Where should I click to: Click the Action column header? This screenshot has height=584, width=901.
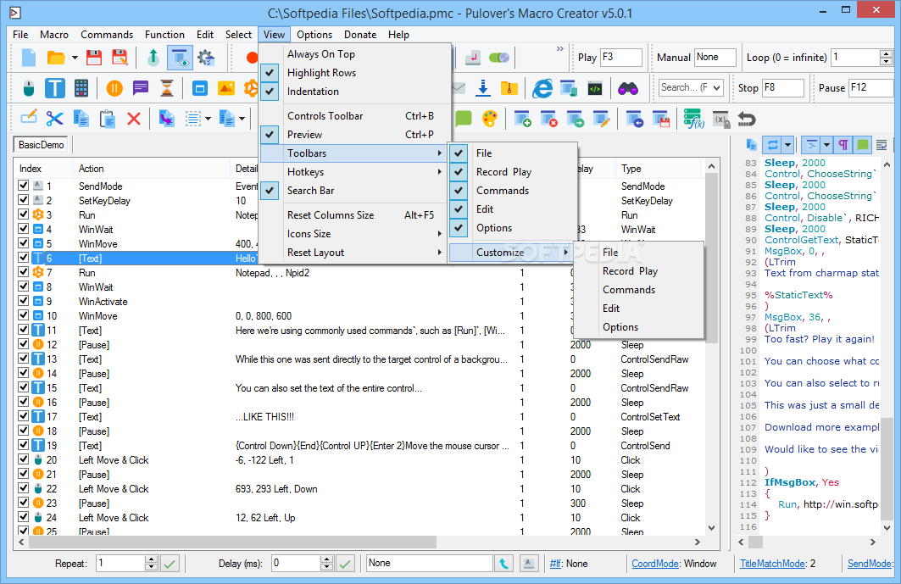[x=152, y=169]
